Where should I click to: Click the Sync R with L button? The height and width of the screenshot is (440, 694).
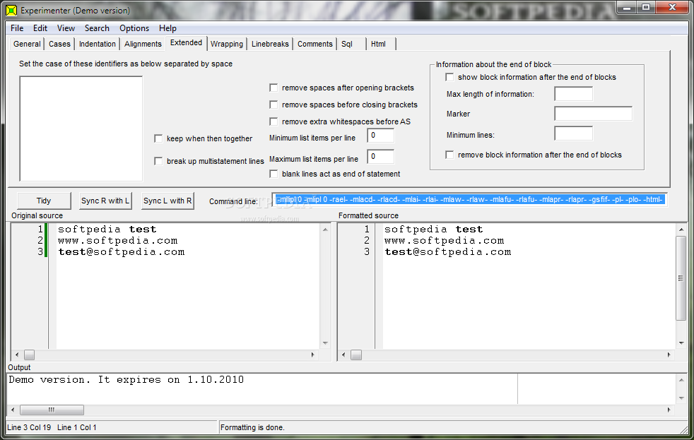click(x=105, y=201)
